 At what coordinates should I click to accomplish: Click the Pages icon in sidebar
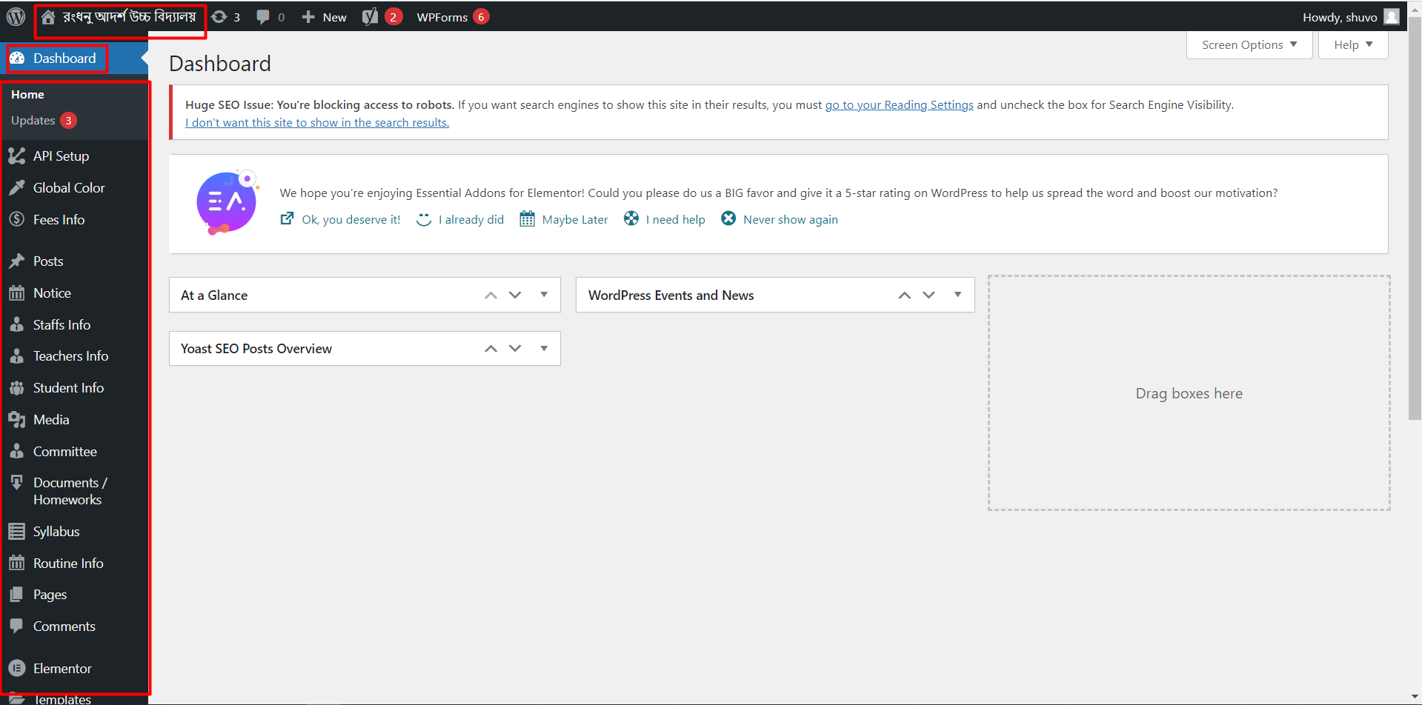point(16,594)
